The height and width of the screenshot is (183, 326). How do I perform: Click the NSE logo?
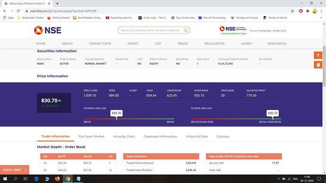coord(48,30)
